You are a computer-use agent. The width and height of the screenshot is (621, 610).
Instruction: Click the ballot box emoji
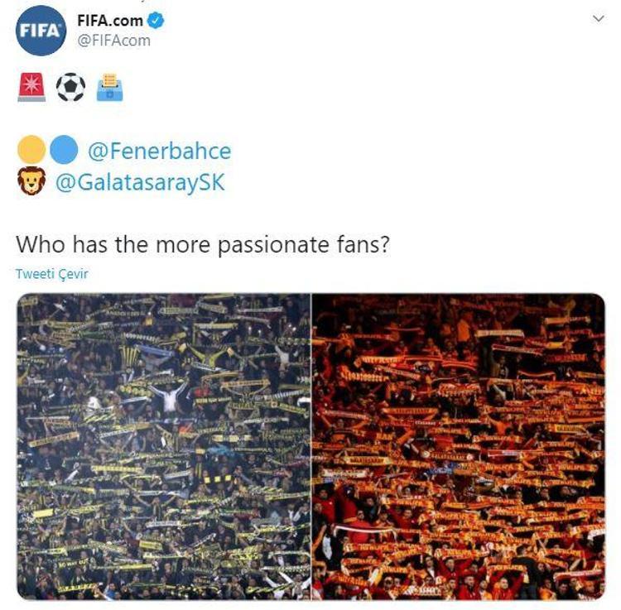[109, 87]
